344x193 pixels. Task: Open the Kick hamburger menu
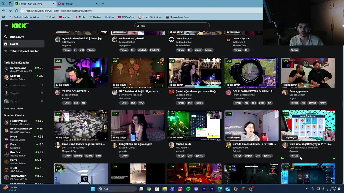click(6, 26)
